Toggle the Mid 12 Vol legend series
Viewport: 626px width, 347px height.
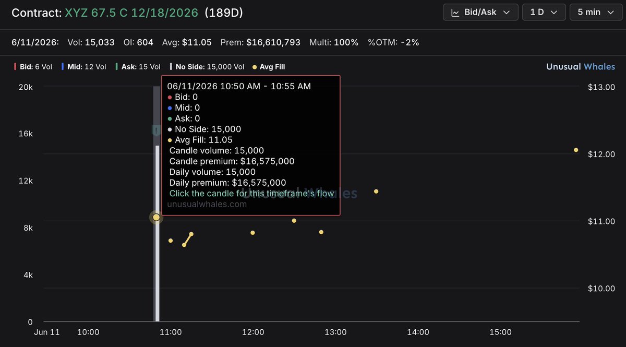coord(83,67)
